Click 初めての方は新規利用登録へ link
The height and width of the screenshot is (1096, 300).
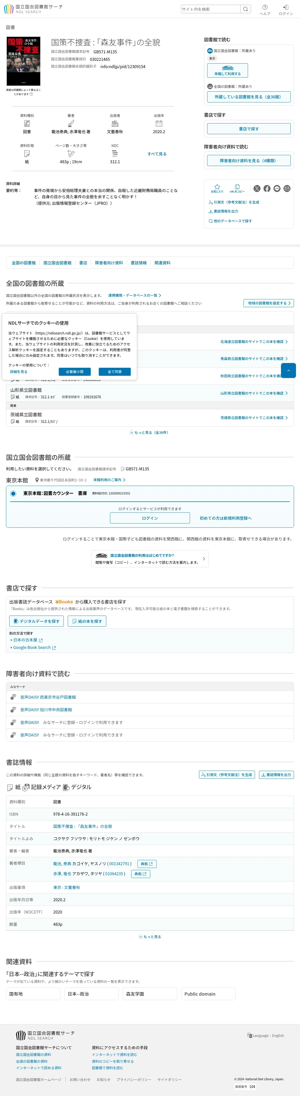(226, 518)
